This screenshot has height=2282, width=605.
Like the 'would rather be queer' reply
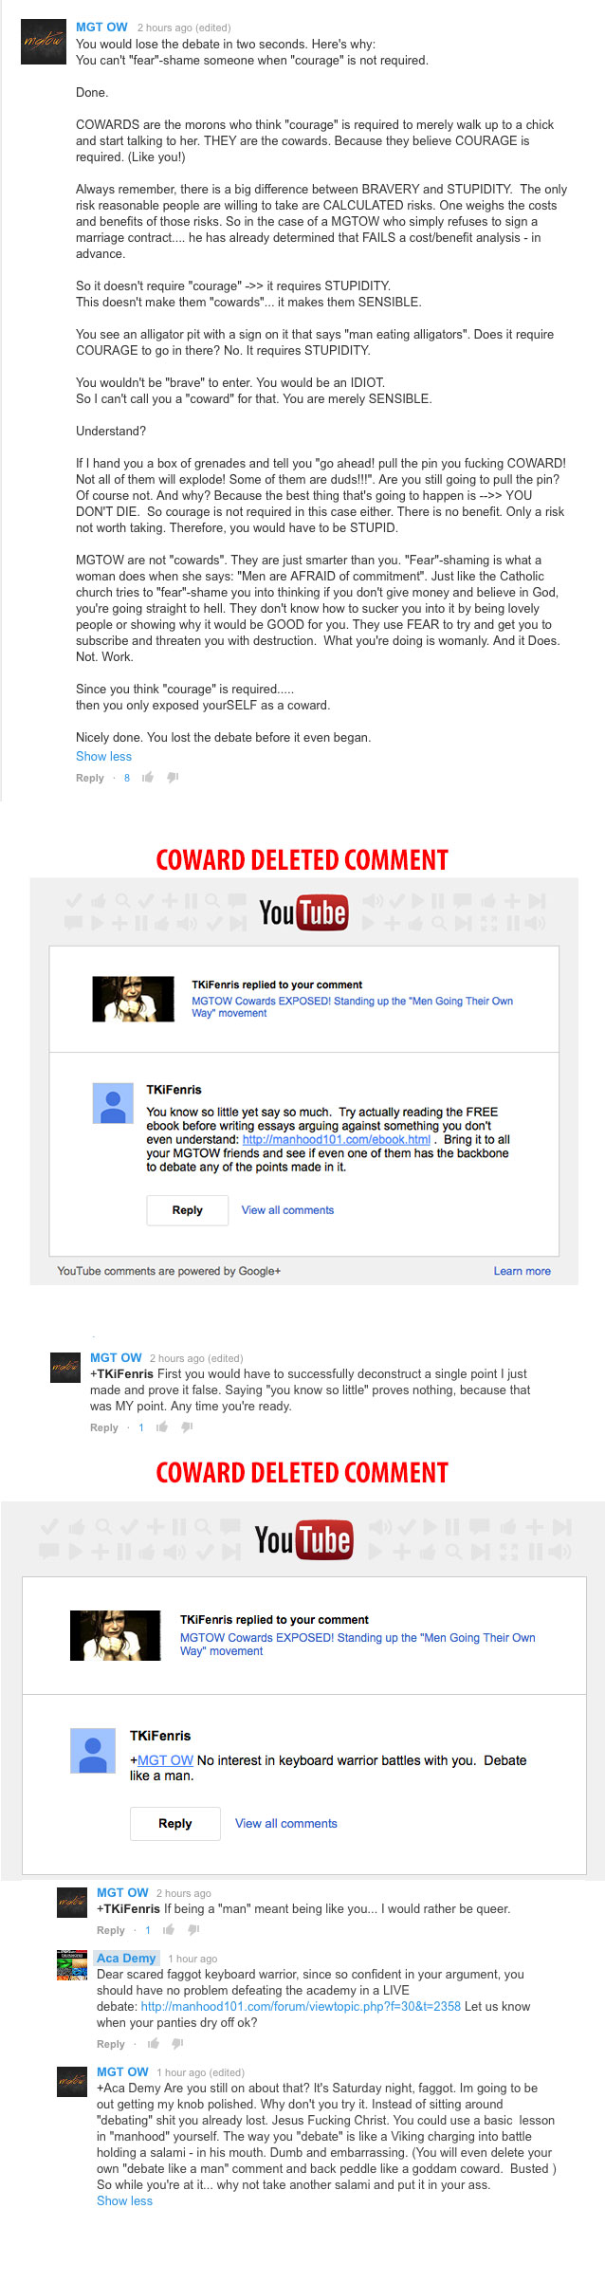pos(169,1929)
